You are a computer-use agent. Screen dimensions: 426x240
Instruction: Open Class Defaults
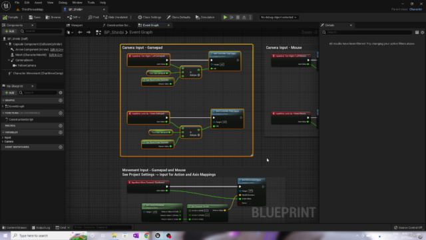(x=178, y=17)
